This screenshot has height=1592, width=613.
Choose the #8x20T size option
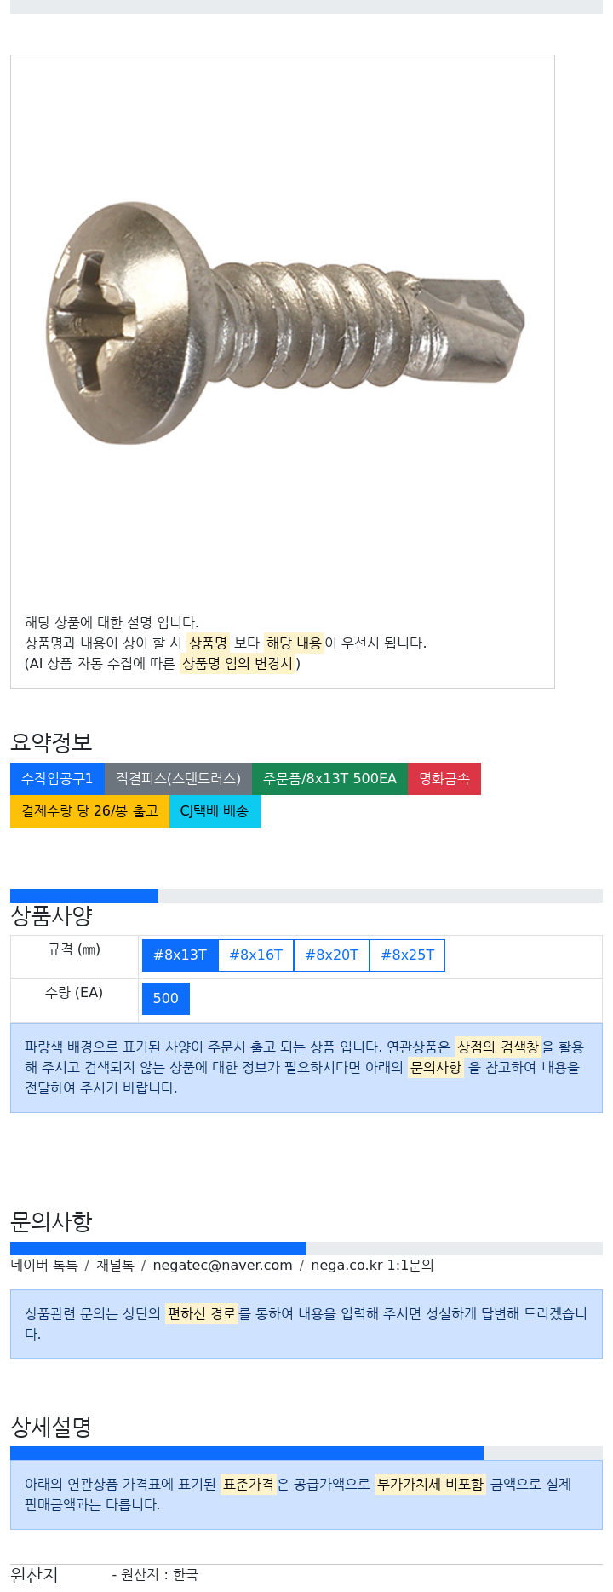[x=332, y=955]
